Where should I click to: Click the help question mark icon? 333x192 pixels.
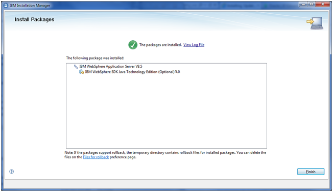pyautogui.click(x=11, y=172)
